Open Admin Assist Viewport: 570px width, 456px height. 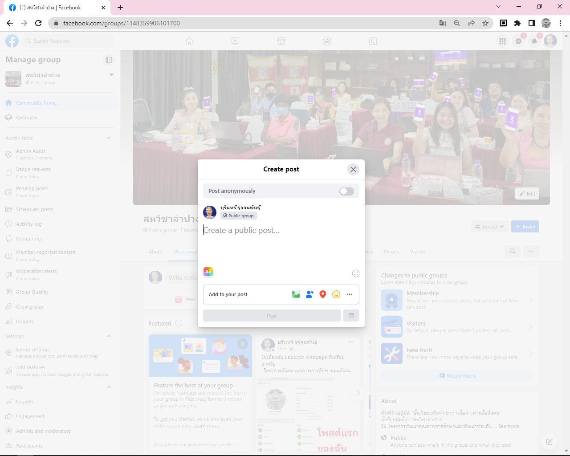60,155
